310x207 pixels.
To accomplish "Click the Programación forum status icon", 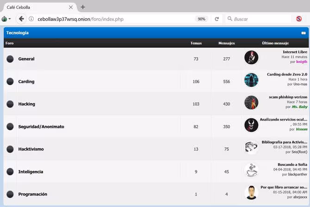I will point(10,194).
